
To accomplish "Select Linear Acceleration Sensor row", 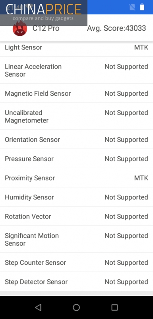I will pos(76,70).
